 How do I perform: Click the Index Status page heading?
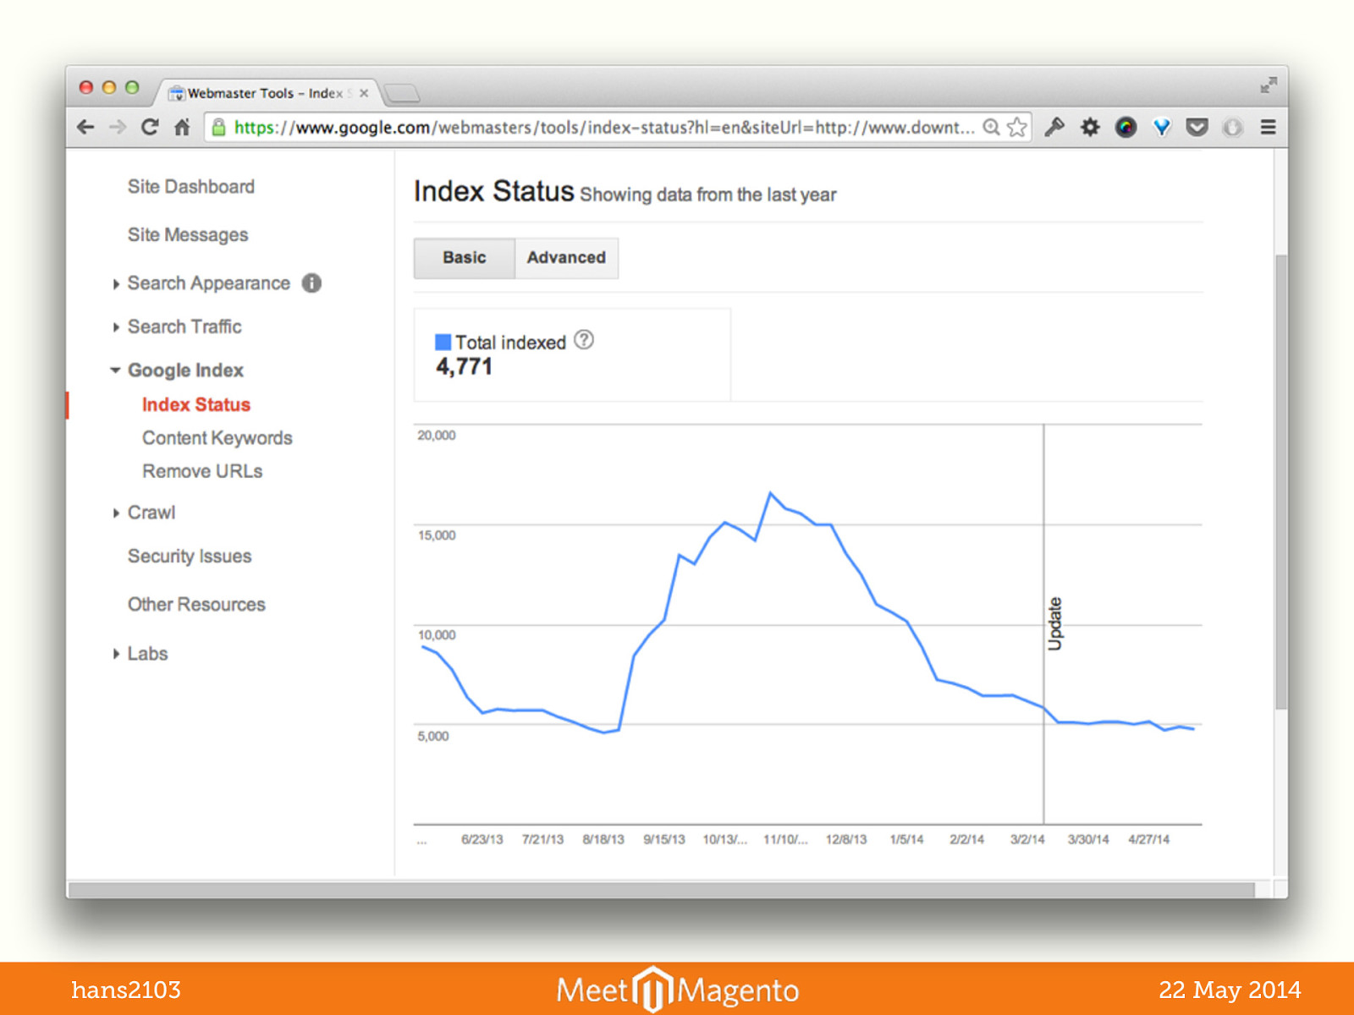click(x=494, y=191)
